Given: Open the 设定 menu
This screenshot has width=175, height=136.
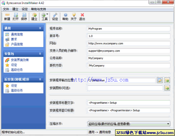Looking at the screenshot, I should 25,9.
